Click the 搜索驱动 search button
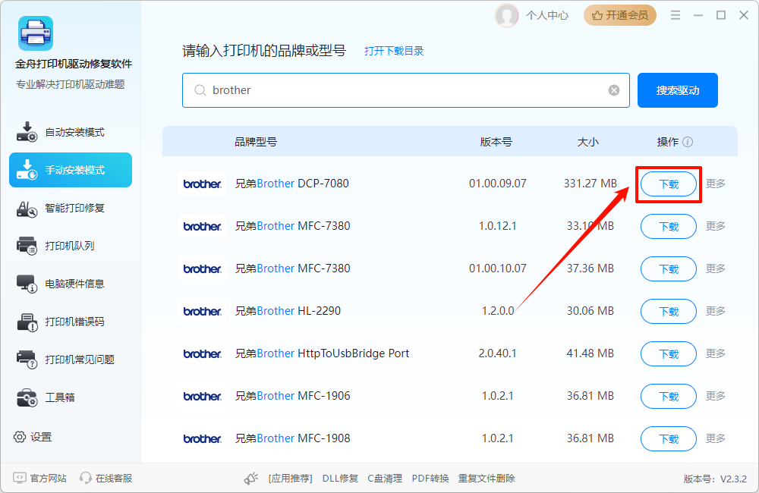Viewport: 759px width, 493px height. pyautogui.click(x=677, y=89)
